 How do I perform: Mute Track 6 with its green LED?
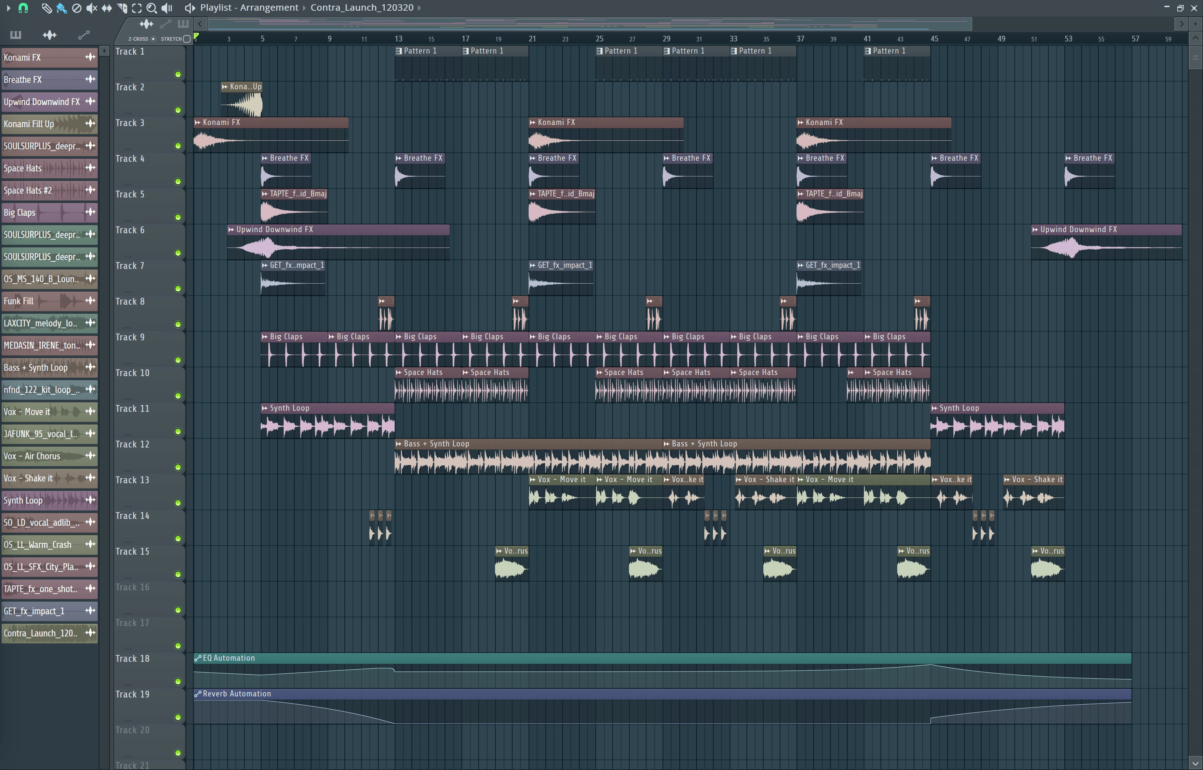178,253
